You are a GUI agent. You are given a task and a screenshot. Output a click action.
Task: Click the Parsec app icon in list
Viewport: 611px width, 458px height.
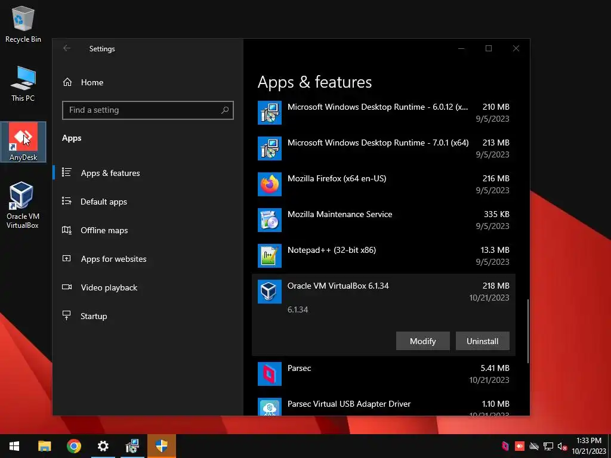pos(270,374)
